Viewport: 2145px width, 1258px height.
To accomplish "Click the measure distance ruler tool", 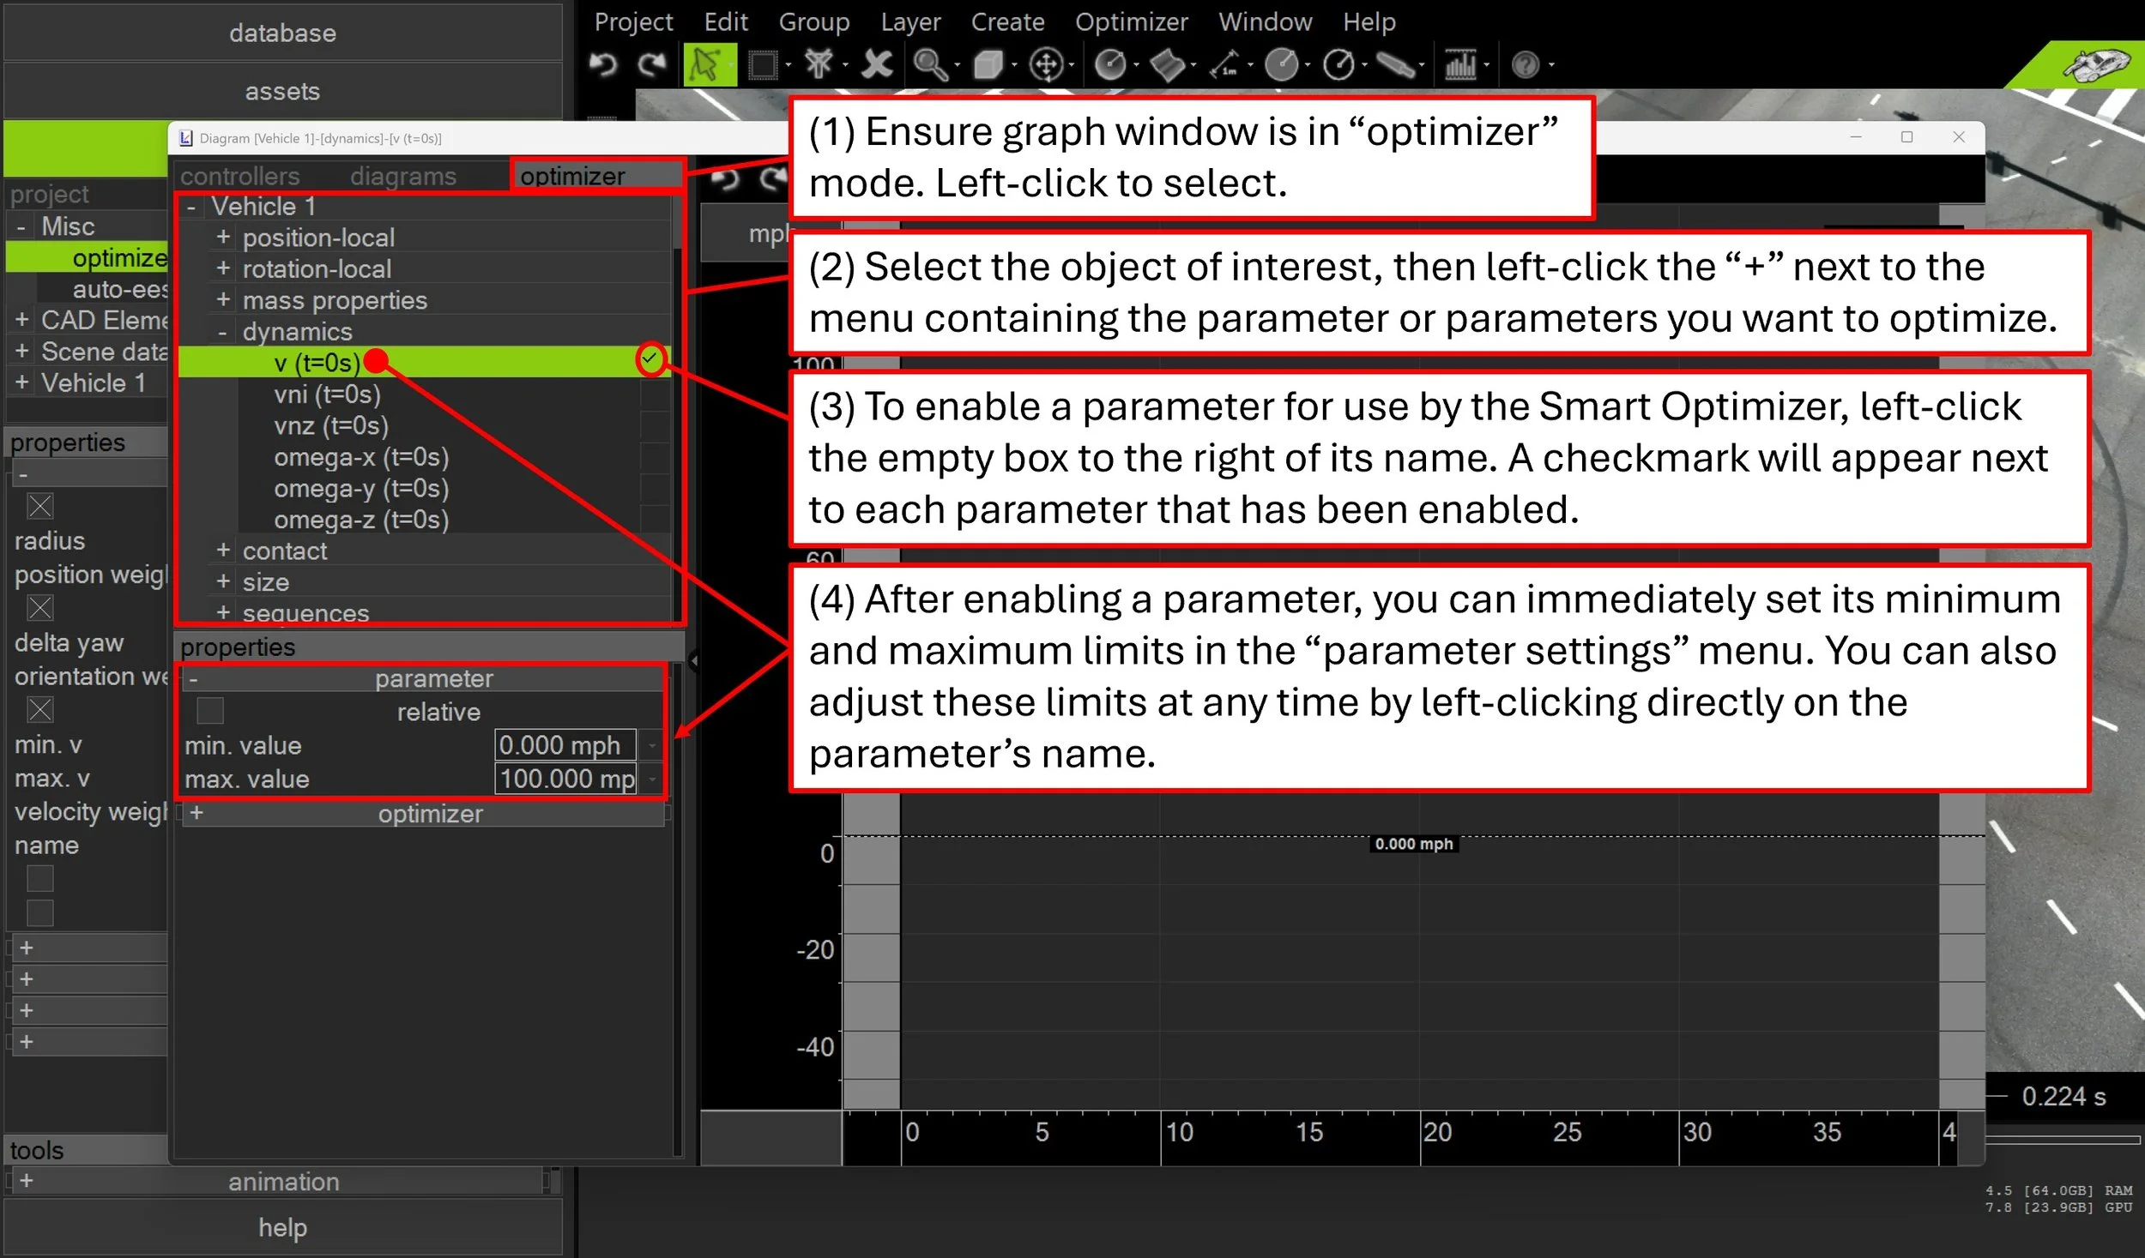I will pos(1224,64).
